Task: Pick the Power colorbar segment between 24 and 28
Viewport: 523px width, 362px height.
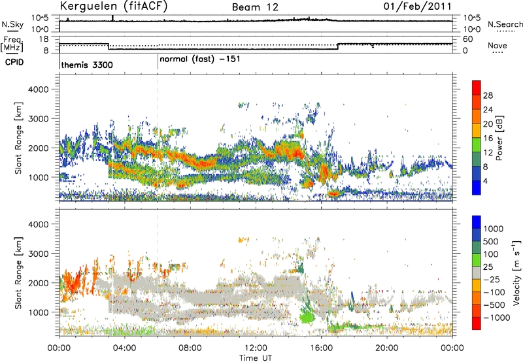Action: click(477, 102)
